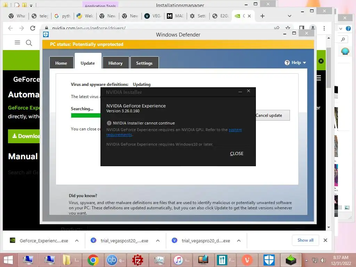
Task: Open the NVIDIA installer green box taskbar icon
Action: point(291,260)
